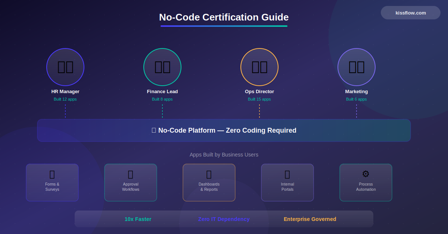Viewport: 448px width, 234px height.
Task: Click the Dashboards & Reports card icon
Action: [209, 174]
